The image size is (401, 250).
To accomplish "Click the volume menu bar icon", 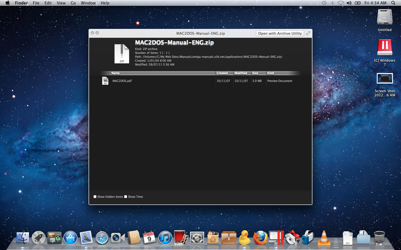I will tap(349, 3).
